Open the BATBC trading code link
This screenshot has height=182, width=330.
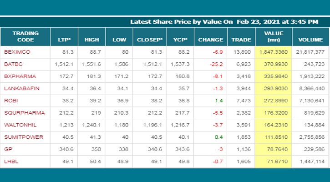13,64
